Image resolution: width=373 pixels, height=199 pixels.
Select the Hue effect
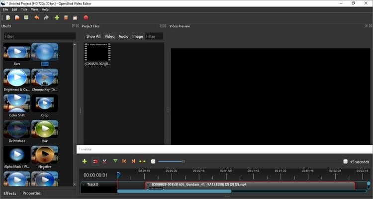(x=45, y=131)
